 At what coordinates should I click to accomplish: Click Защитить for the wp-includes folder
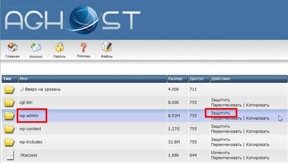click(x=221, y=140)
